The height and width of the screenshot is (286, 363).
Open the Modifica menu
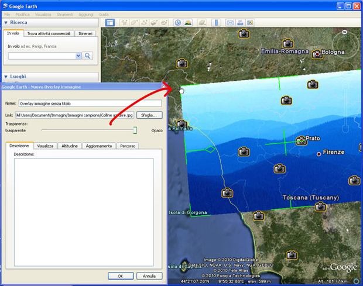(22, 15)
